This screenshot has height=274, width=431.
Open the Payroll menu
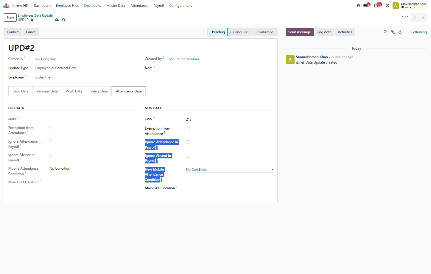[x=159, y=6]
